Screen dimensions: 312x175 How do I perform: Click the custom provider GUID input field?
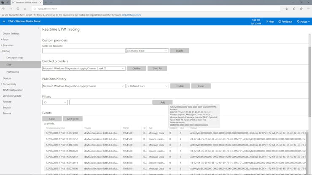(83, 50)
